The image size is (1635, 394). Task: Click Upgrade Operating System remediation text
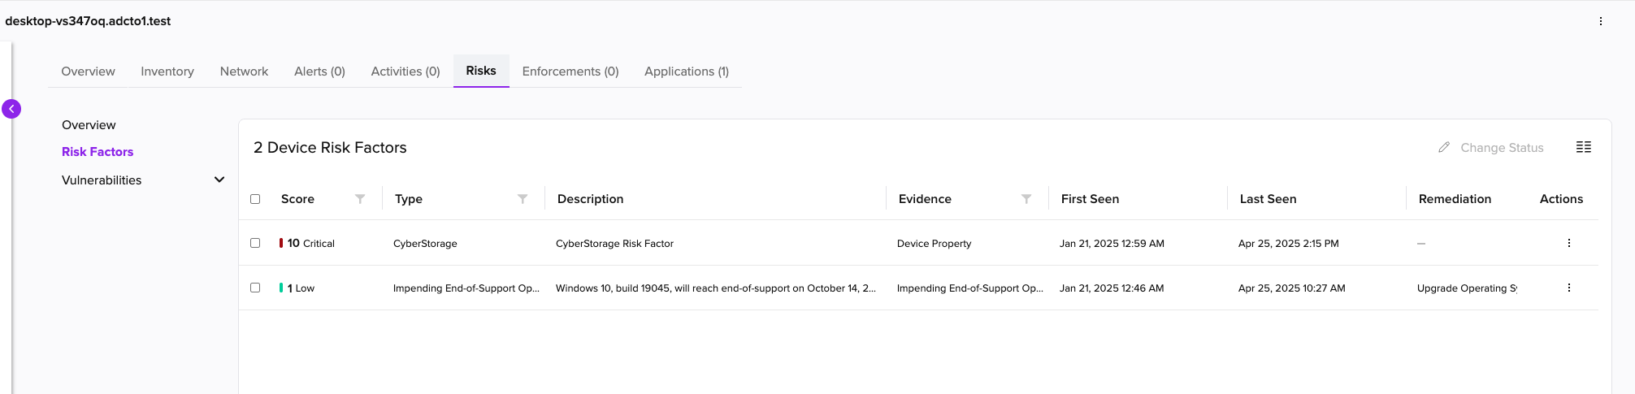point(1467,288)
